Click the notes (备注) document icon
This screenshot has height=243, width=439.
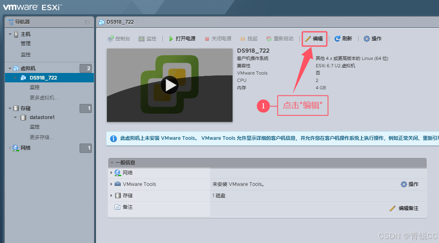118,207
